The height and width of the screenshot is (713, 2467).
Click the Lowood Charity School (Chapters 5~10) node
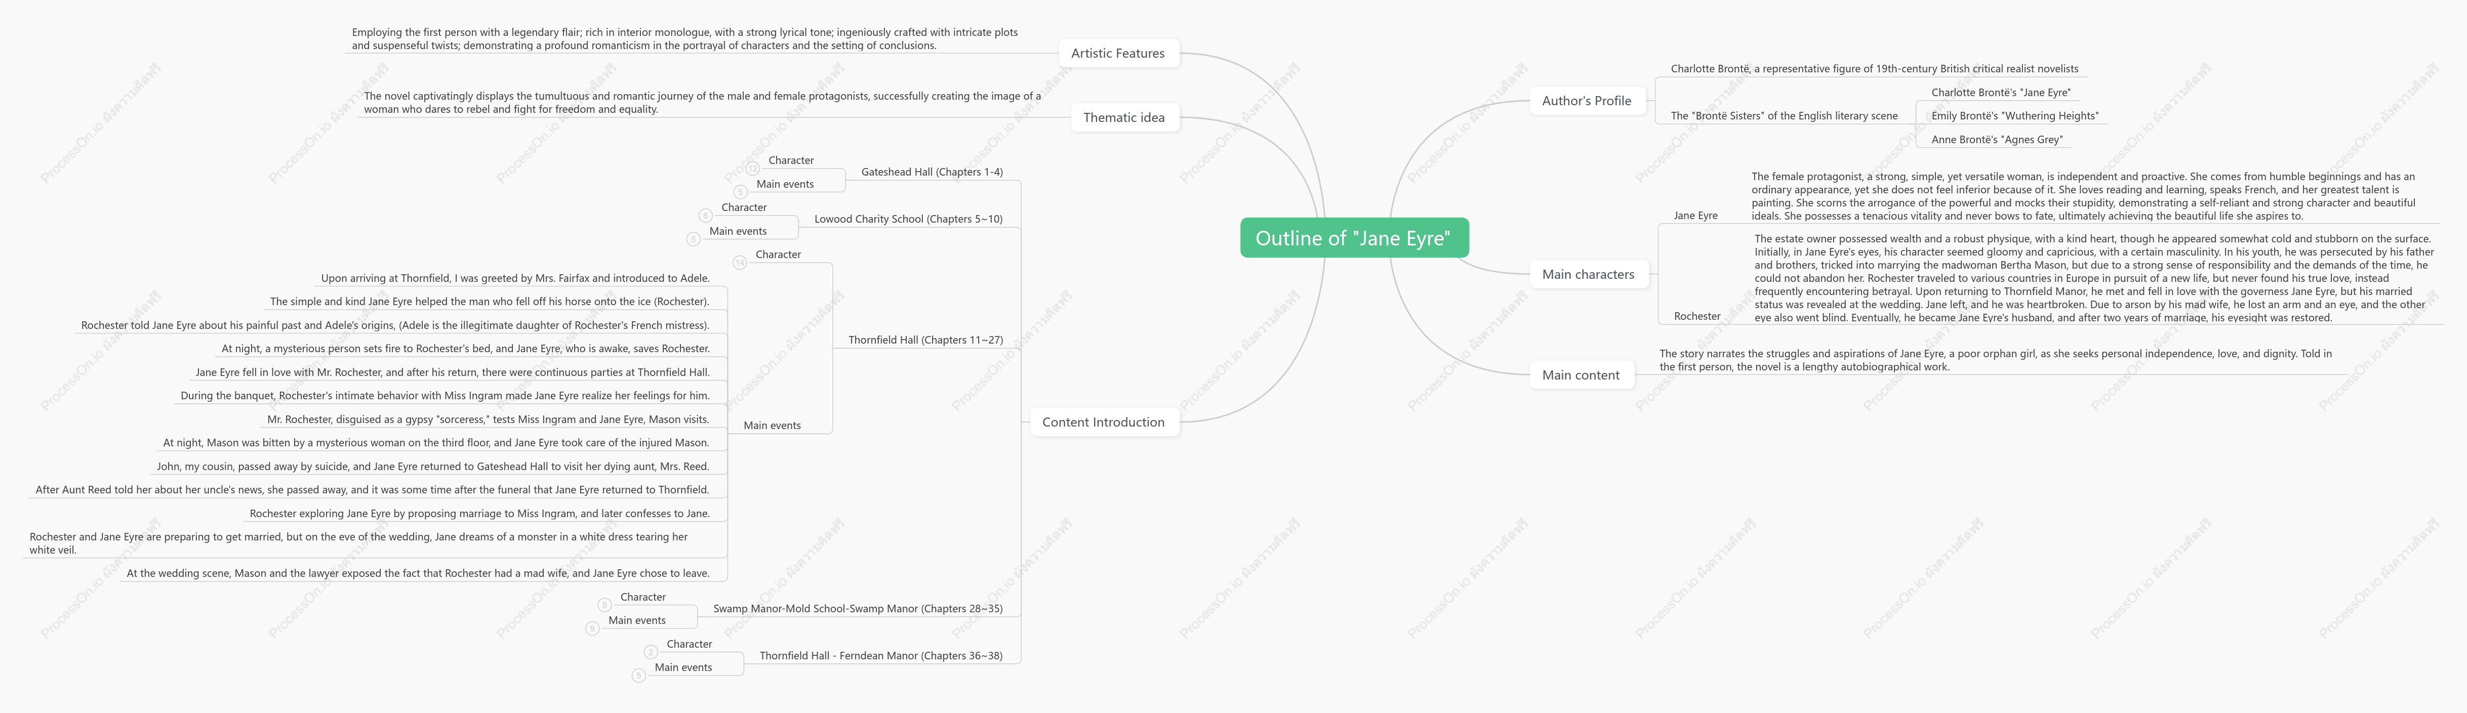[x=908, y=219]
